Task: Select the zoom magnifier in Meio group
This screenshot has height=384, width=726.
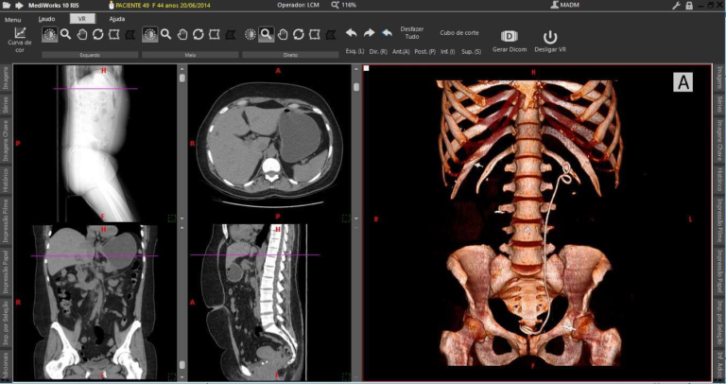Action: (165, 34)
